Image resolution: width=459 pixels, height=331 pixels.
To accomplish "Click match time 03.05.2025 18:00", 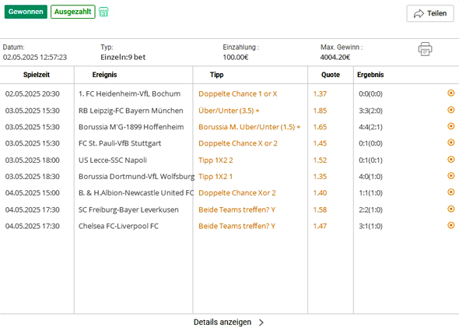I will pyautogui.click(x=32, y=160).
